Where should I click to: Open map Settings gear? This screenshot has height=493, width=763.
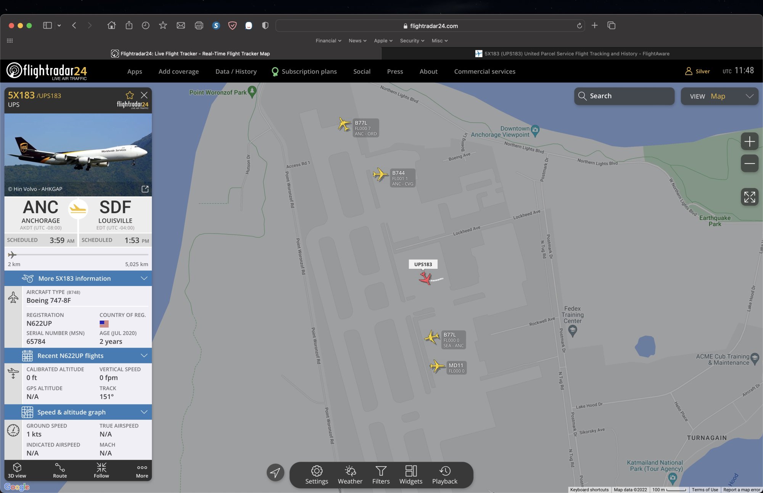click(x=316, y=475)
